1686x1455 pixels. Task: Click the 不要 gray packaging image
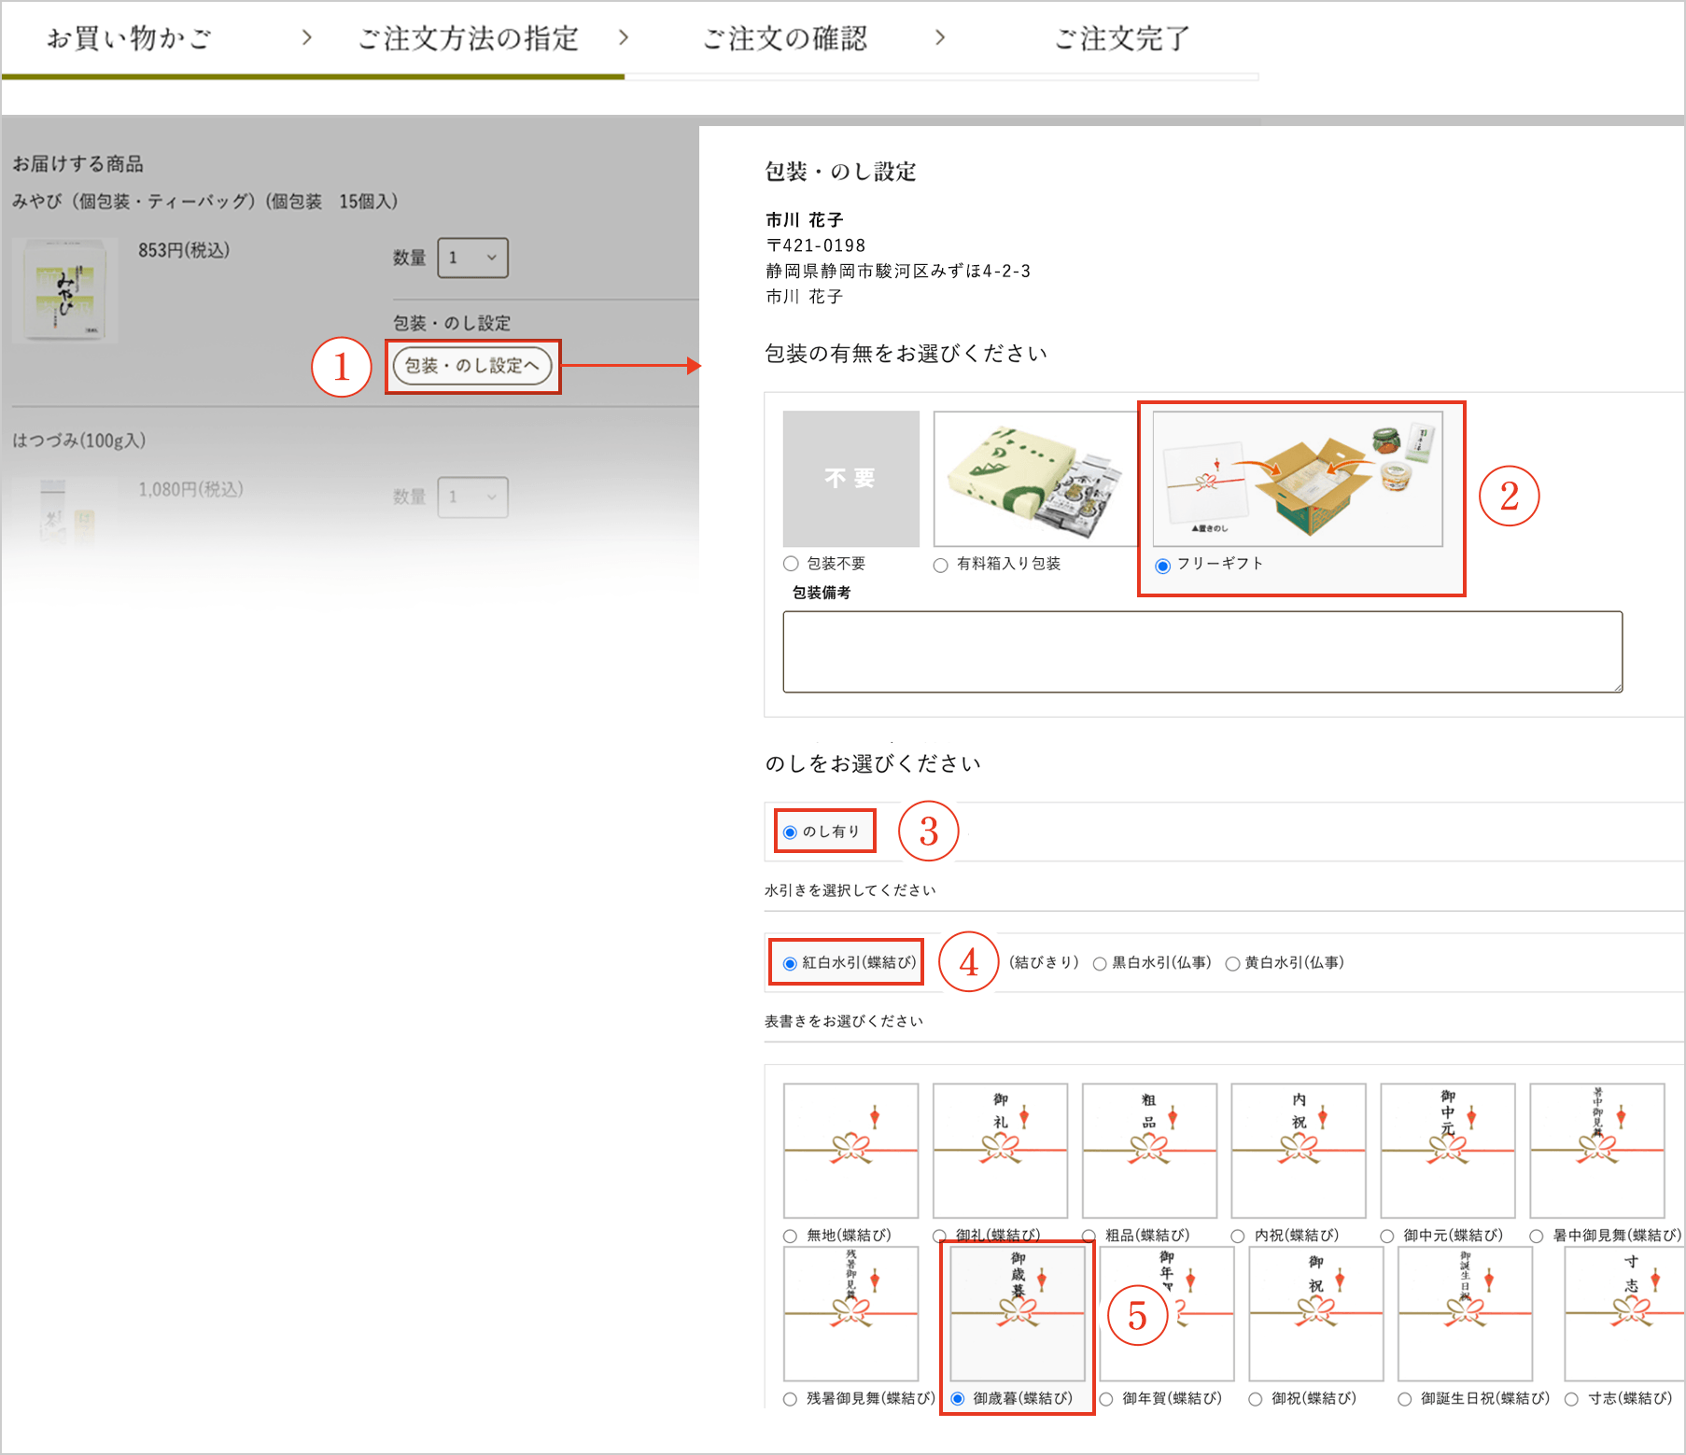click(x=850, y=479)
